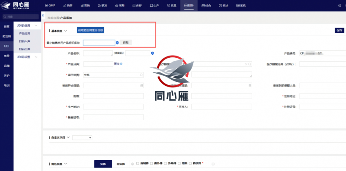
Task: Select the 财务 tab in top navigation
Action: pyautogui.click(x=189, y=6)
